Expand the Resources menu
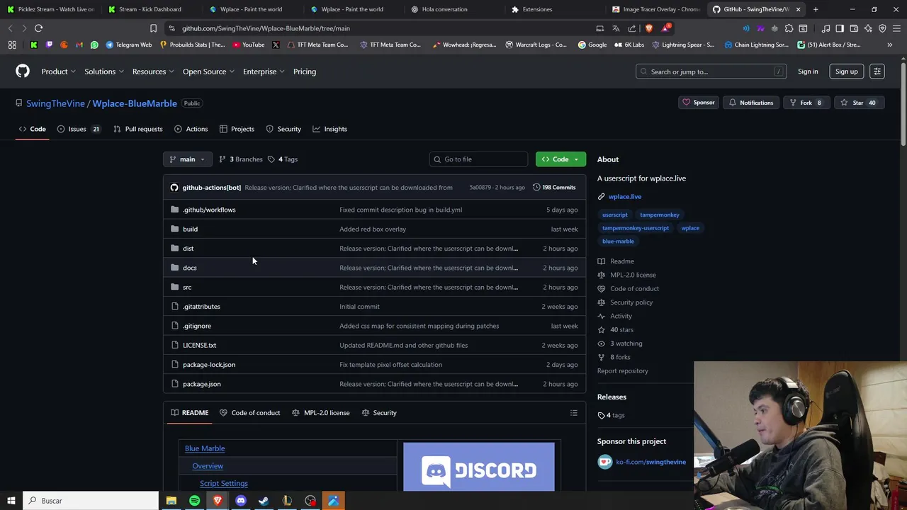 point(153,72)
